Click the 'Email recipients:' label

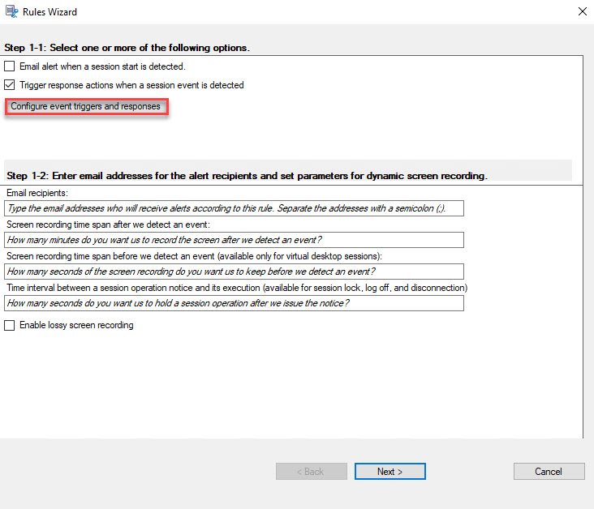pyautogui.click(x=37, y=193)
